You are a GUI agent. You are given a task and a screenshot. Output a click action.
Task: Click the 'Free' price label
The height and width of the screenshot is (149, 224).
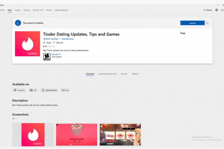(x=183, y=33)
